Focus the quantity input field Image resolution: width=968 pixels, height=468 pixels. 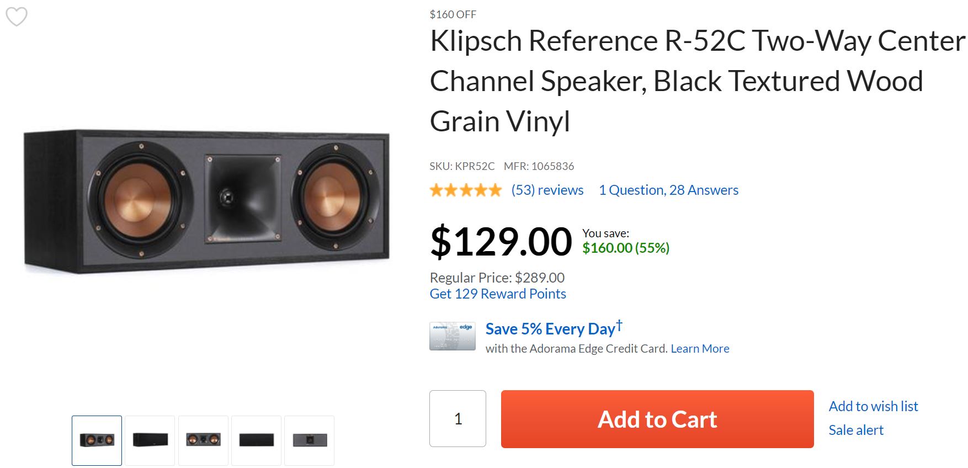pyautogui.click(x=458, y=419)
